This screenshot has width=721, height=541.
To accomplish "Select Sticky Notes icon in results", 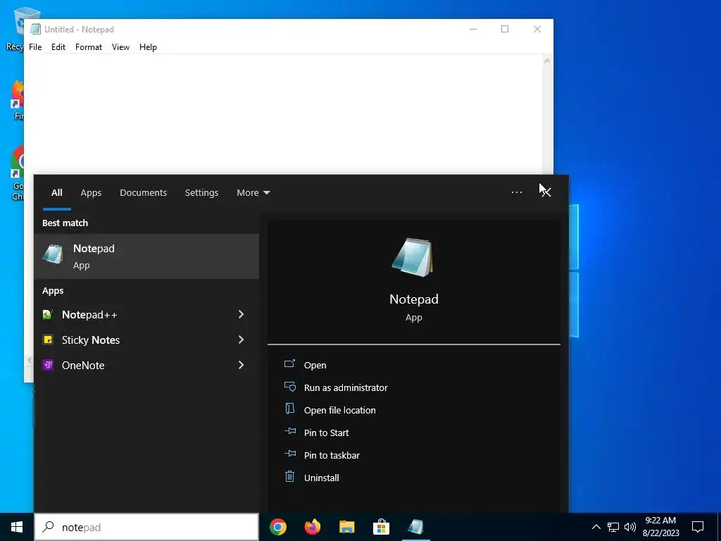I will pyautogui.click(x=47, y=340).
